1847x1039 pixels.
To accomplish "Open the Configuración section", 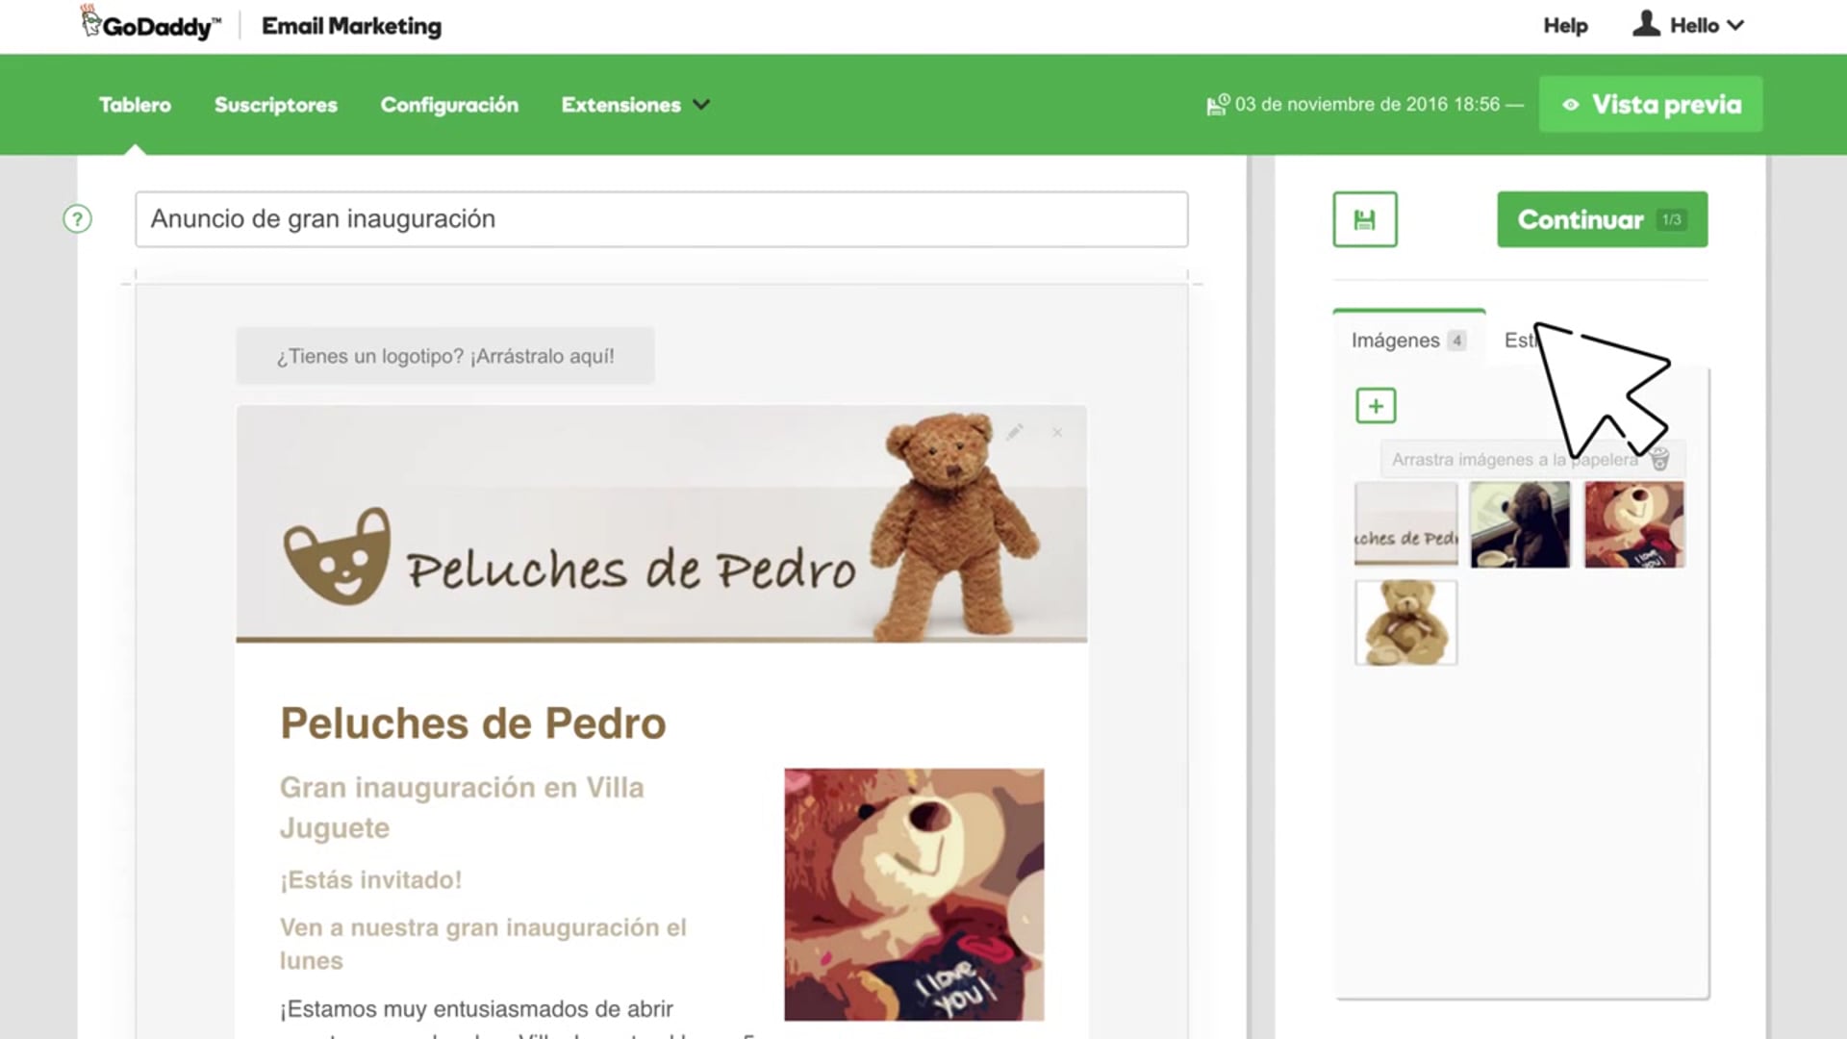I will point(449,105).
